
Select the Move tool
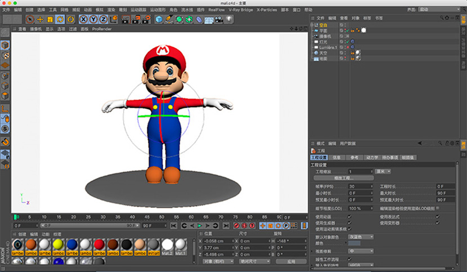click(x=40, y=19)
